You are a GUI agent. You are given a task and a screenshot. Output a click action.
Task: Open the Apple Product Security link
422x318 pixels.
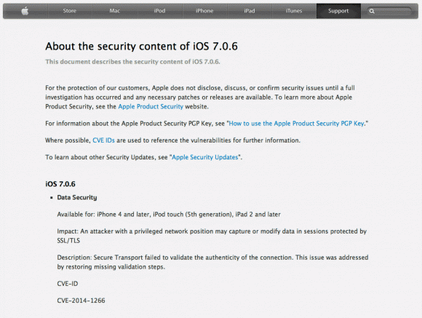click(151, 106)
